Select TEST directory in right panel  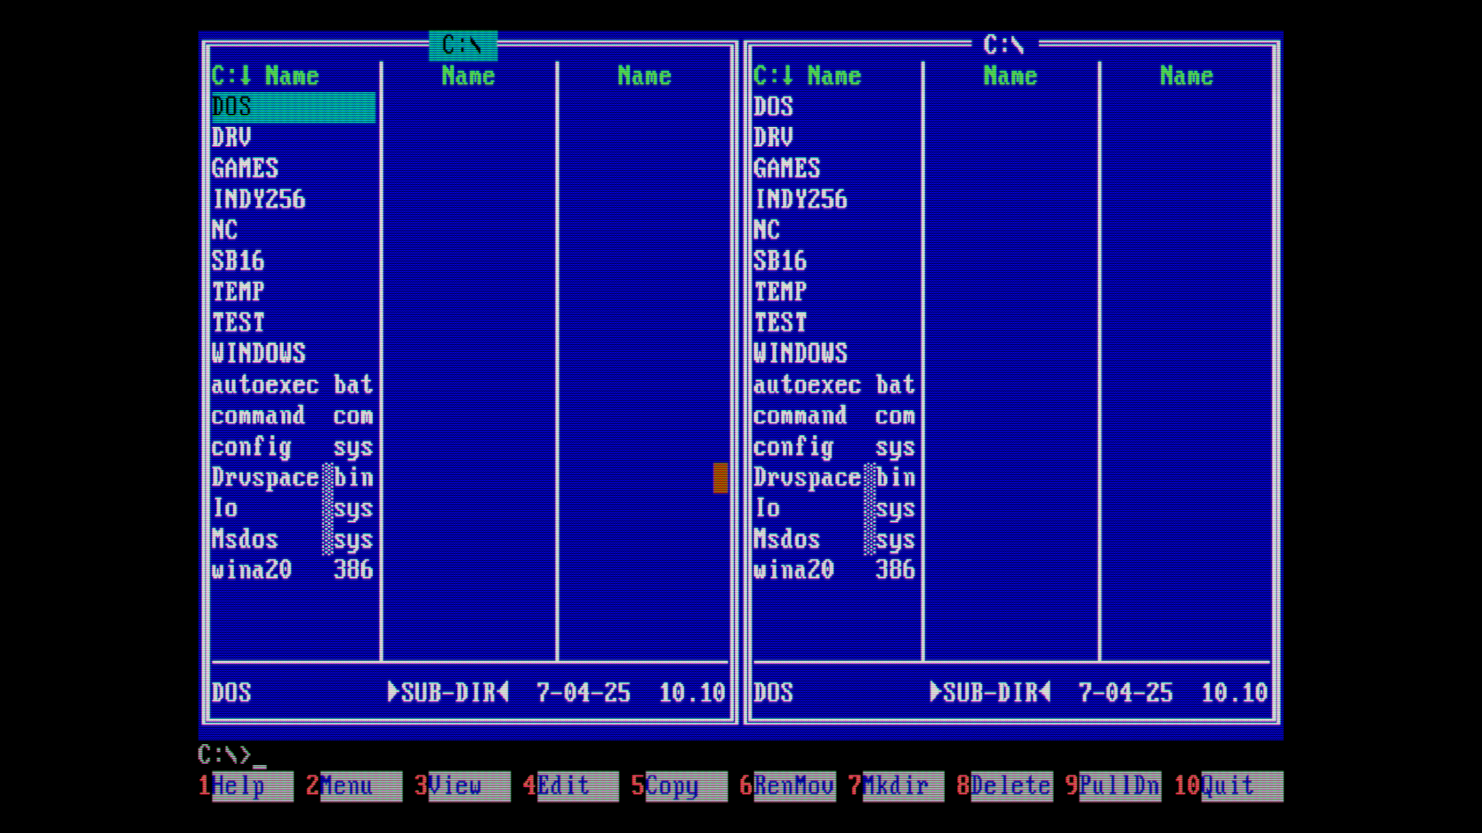[835, 323]
